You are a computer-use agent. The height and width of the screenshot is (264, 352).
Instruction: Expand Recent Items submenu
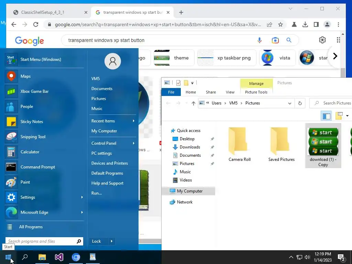click(x=134, y=121)
